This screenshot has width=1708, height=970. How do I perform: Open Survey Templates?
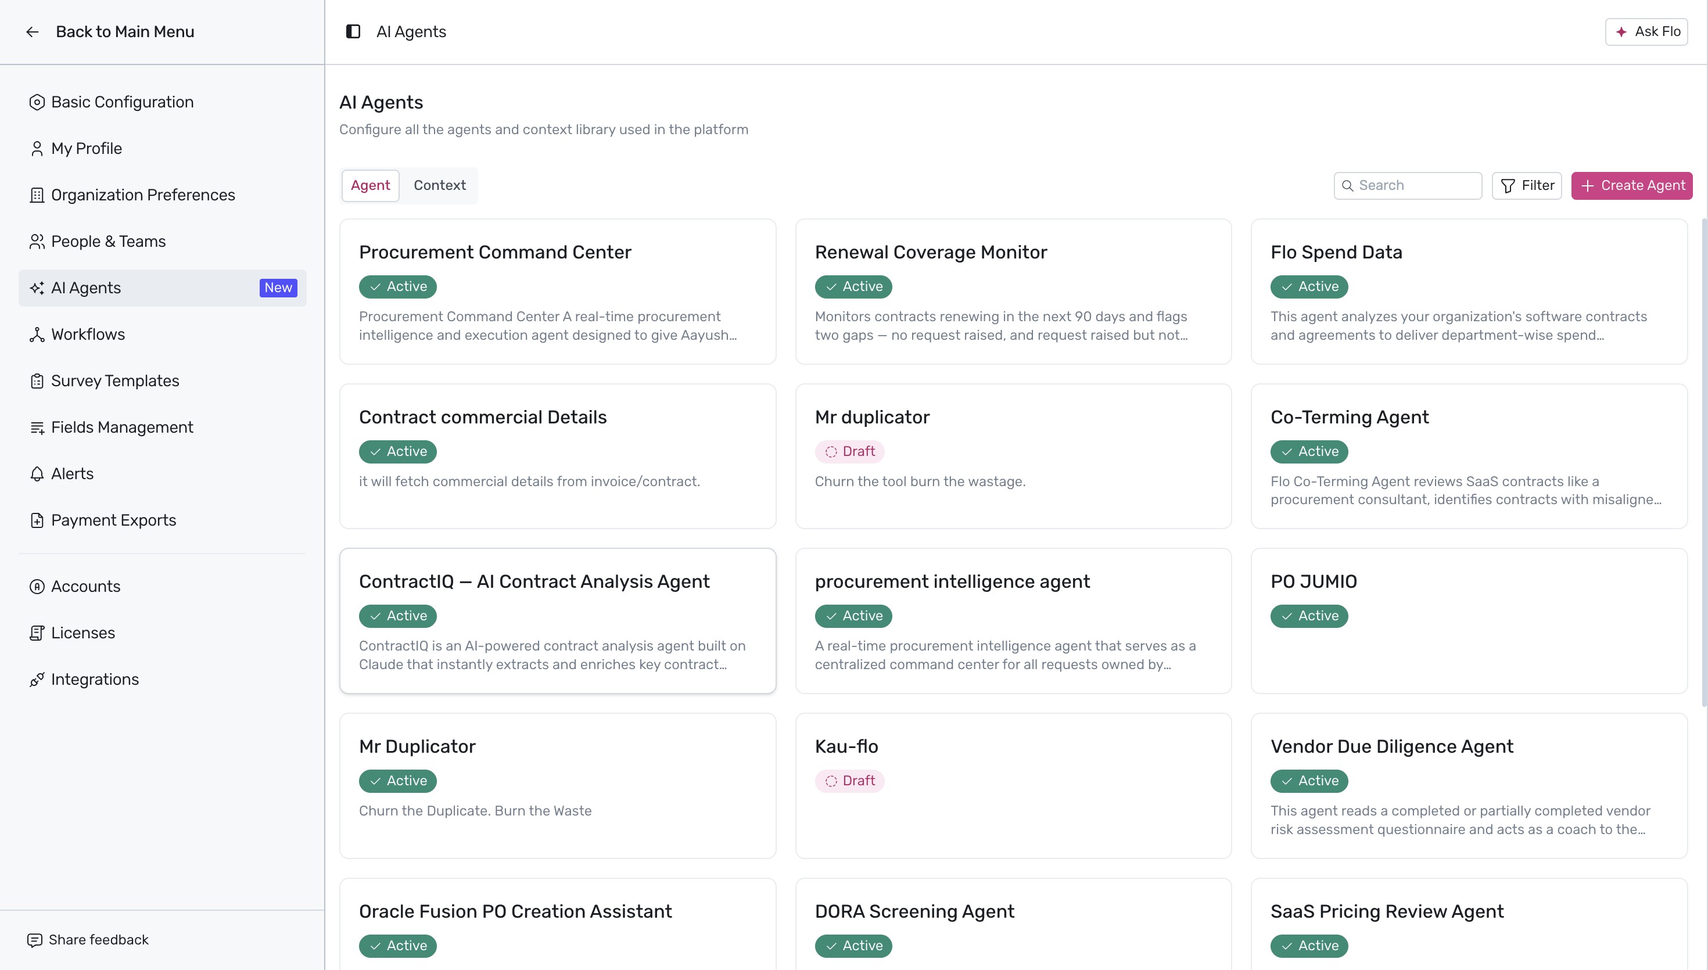(163, 381)
